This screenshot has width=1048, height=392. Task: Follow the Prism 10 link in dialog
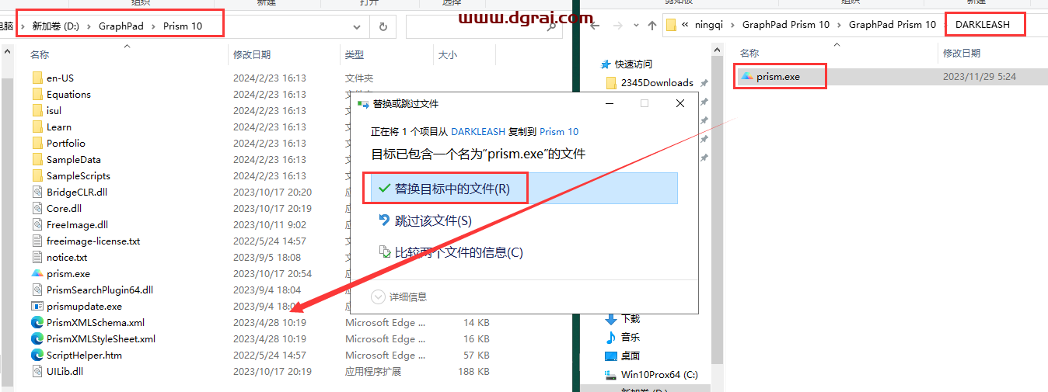[x=559, y=131]
